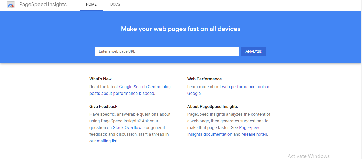362x159 pixels.
Task: Select the Web Performance heading
Action: (x=204, y=79)
